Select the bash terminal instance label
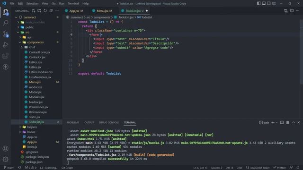 click(x=264, y=123)
